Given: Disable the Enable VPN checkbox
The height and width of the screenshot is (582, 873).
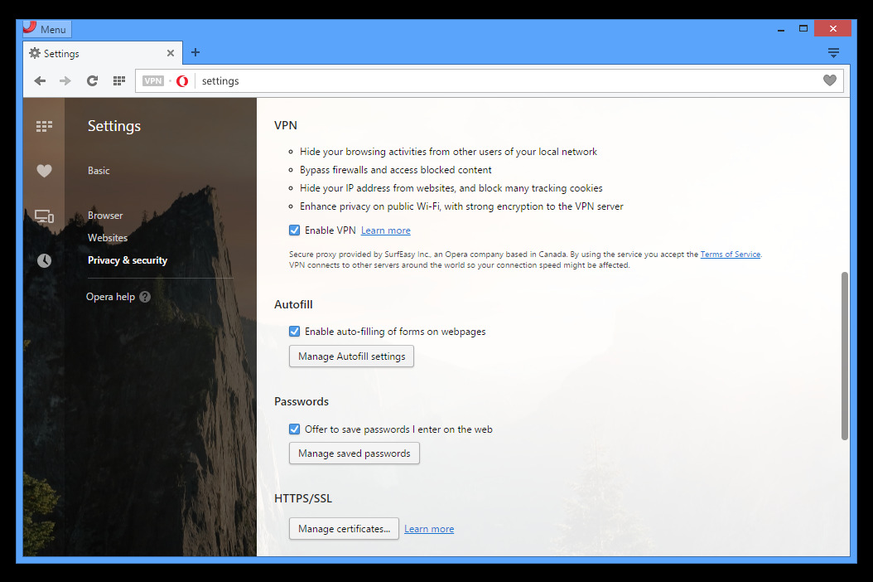Looking at the screenshot, I should [x=294, y=230].
